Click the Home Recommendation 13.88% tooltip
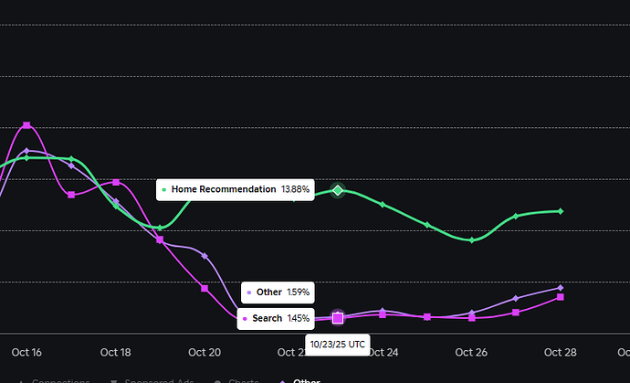 [x=236, y=189]
